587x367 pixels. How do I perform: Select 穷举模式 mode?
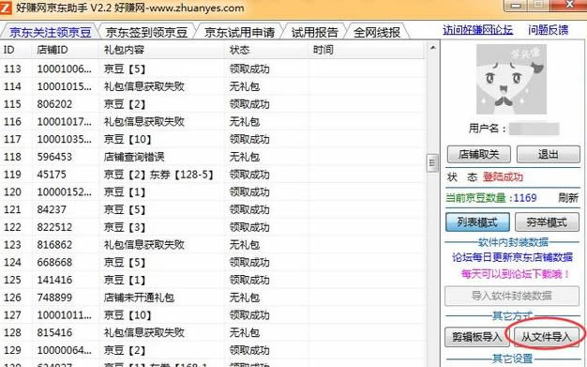[547, 222]
